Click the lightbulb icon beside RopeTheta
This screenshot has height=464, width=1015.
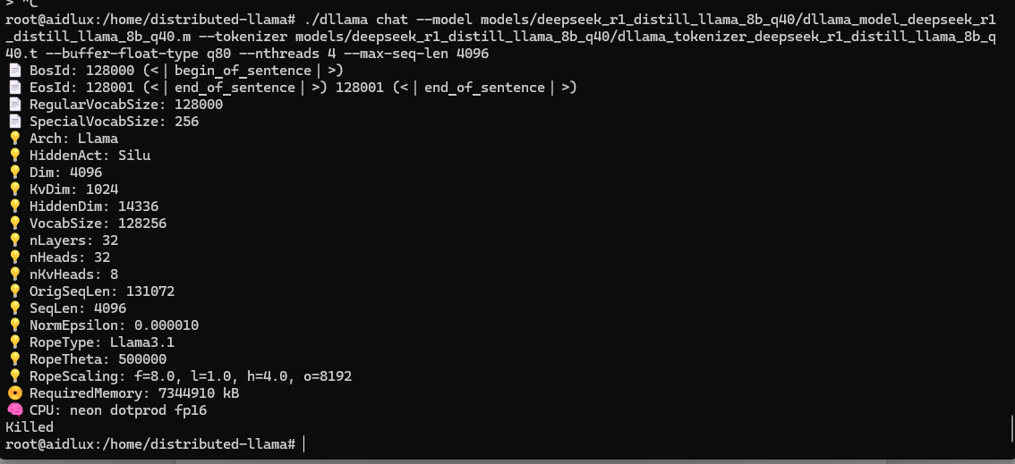(14, 359)
